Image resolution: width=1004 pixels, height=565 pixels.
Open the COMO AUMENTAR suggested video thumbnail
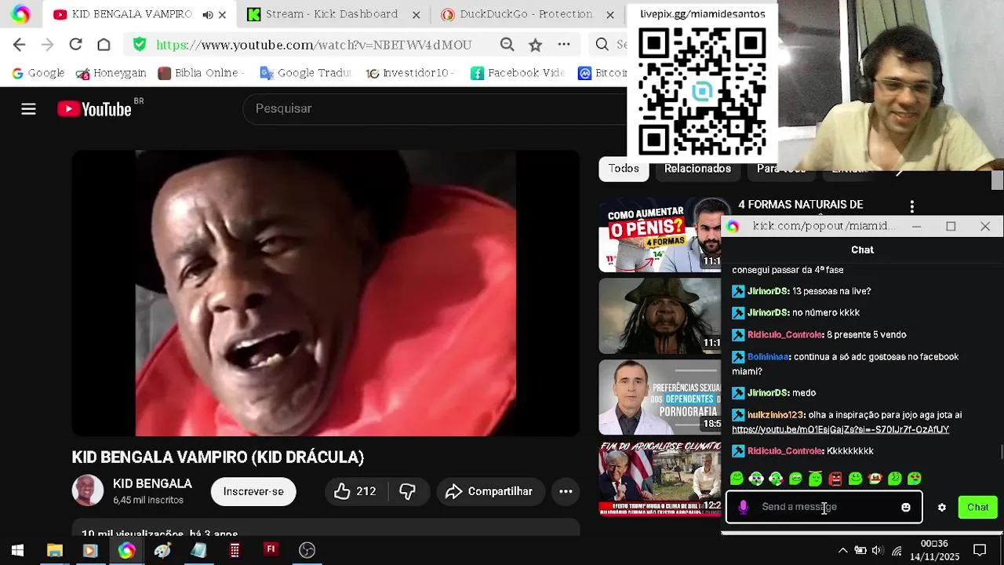pyautogui.click(x=660, y=235)
